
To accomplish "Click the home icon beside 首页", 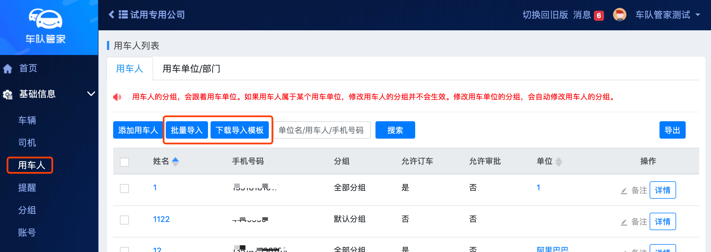I will coord(8,68).
